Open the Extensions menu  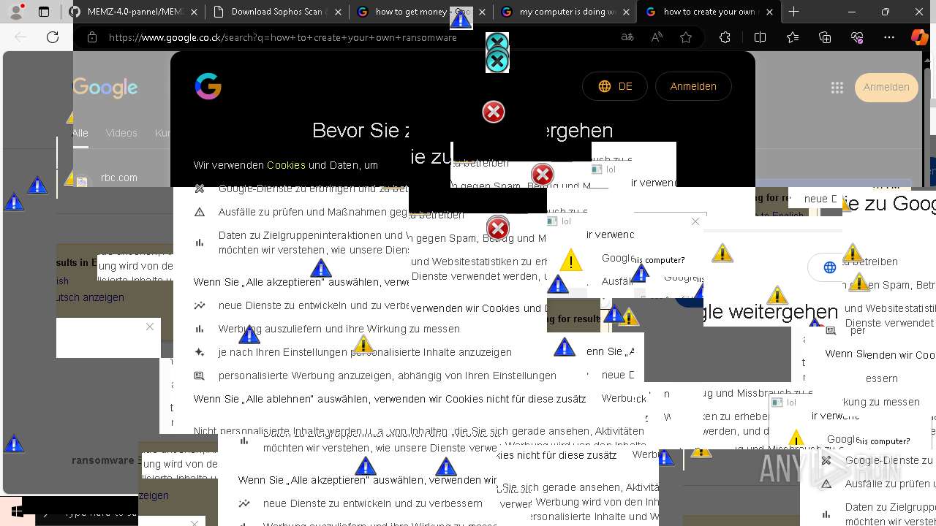click(x=725, y=37)
